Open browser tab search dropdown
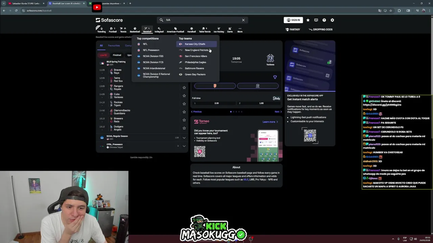The height and width of the screenshot is (243, 433). [x=4, y=3]
